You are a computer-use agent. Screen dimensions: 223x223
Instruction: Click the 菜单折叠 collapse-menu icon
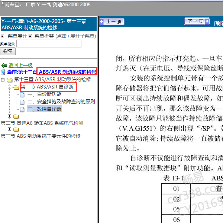[x=30, y=36]
